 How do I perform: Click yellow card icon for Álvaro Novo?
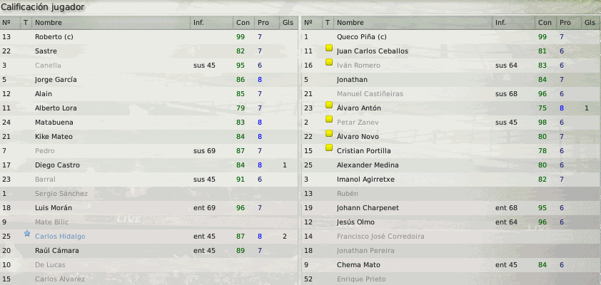tap(329, 133)
